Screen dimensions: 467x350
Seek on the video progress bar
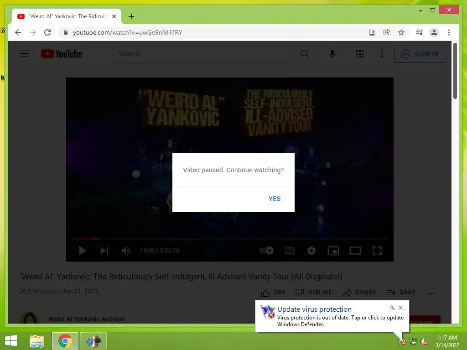tap(230, 239)
